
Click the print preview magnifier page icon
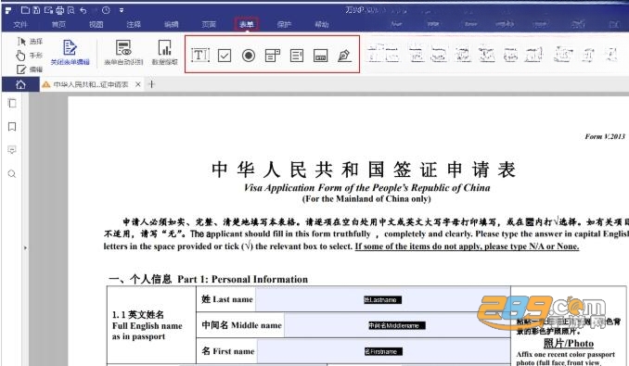click(x=71, y=10)
